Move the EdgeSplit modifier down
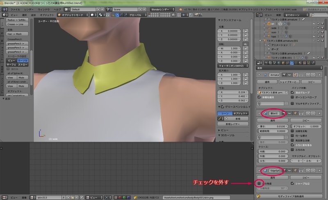This screenshot has width=328, height=200. point(313,171)
